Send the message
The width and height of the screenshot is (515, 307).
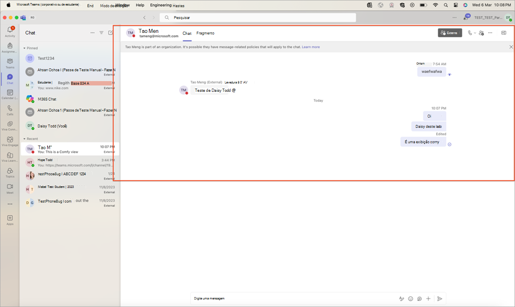440,299
